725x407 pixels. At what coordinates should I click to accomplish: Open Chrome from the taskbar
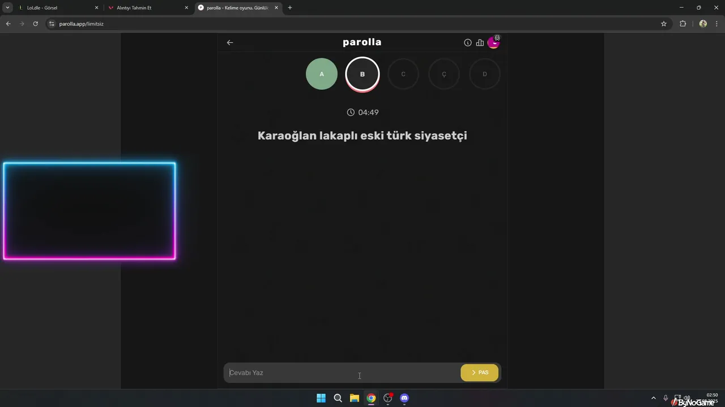coord(371,398)
